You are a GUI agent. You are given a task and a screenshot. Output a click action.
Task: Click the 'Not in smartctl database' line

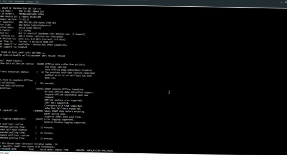52,34
